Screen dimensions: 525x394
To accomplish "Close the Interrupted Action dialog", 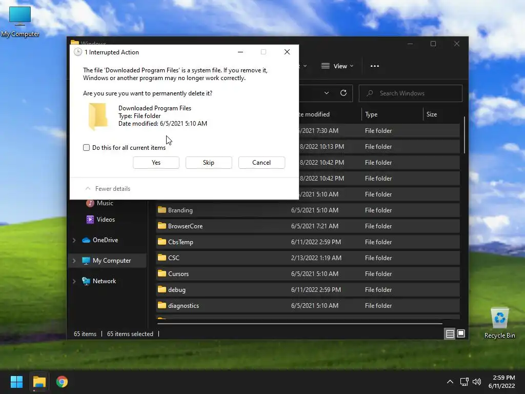I will (287, 52).
